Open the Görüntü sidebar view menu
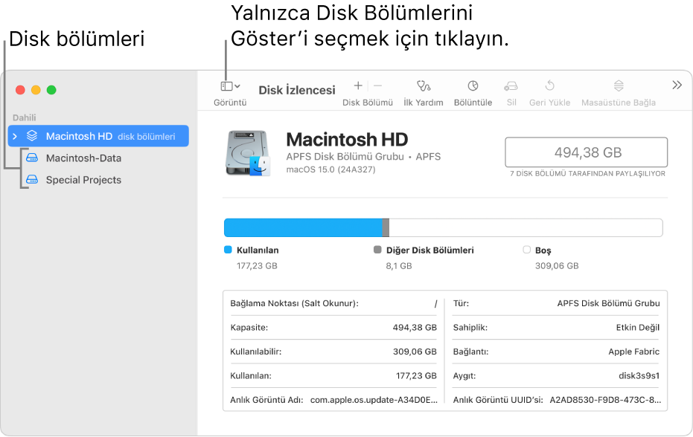693x437 pixels. (x=230, y=86)
